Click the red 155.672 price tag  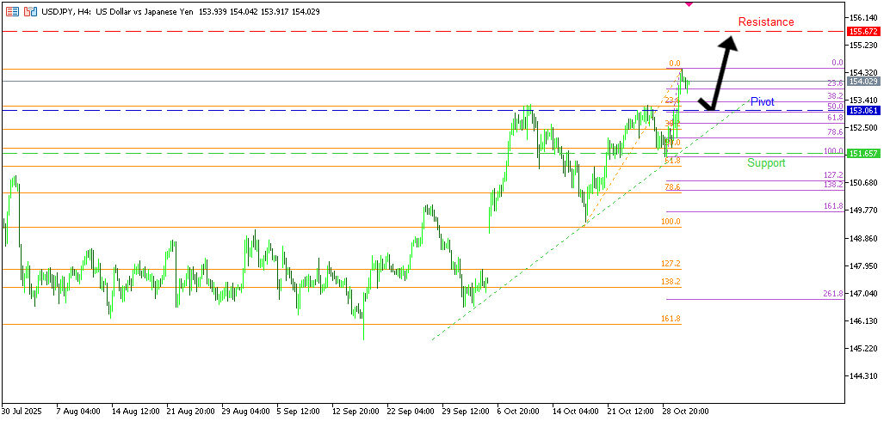click(862, 31)
